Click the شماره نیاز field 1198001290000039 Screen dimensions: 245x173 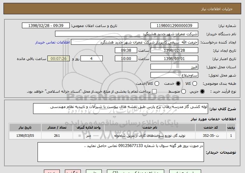click(174, 26)
